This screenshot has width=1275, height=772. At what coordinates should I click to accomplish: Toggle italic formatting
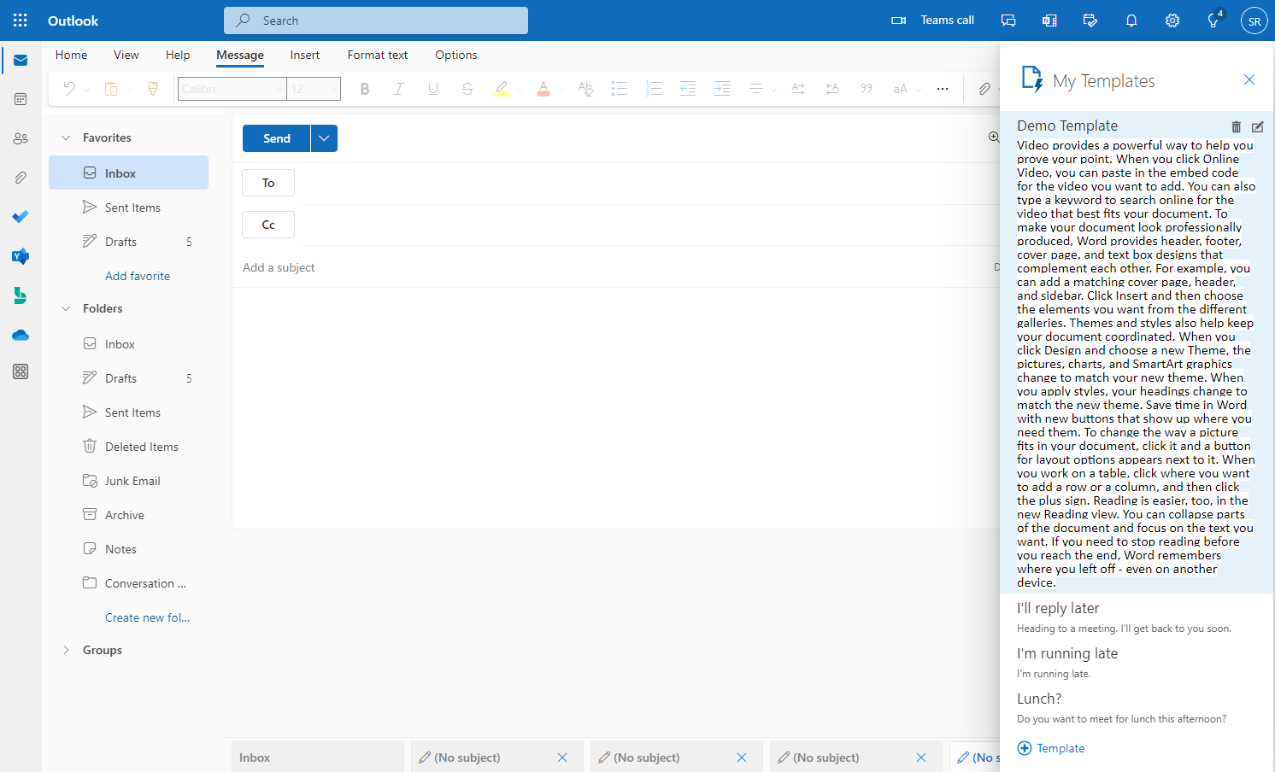click(398, 89)
